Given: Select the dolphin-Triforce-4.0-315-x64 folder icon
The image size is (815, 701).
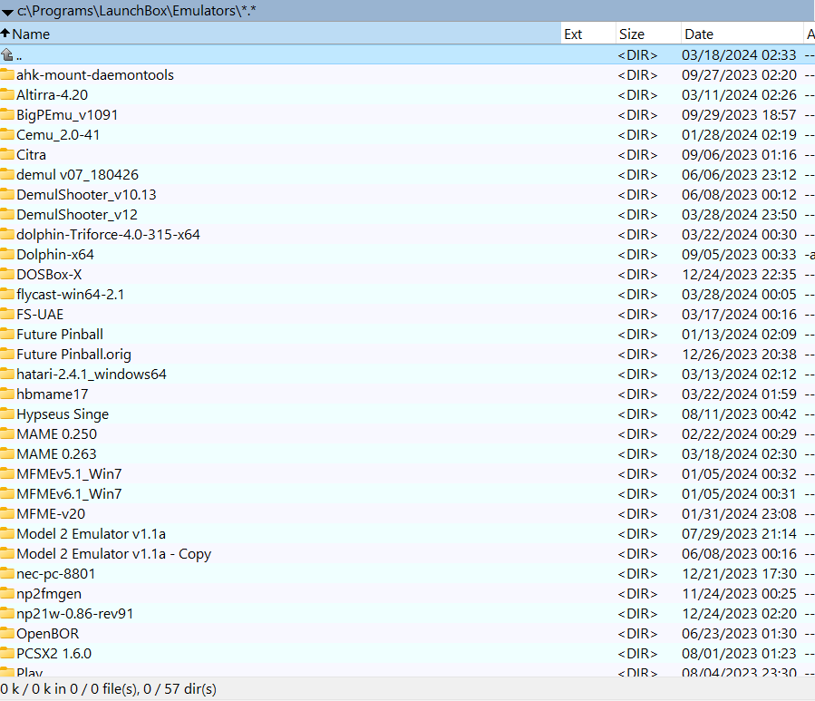Looking at the screenshot, I should (7, 234).
